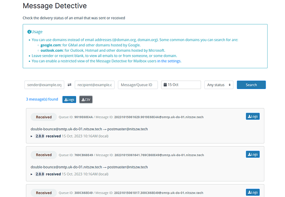Click sender and recipient addresses of first message
The image size is (285, 197).
point(89,129)
